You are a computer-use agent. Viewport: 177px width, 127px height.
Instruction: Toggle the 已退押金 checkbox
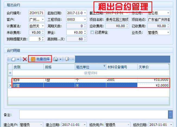(x=92, y=32)
